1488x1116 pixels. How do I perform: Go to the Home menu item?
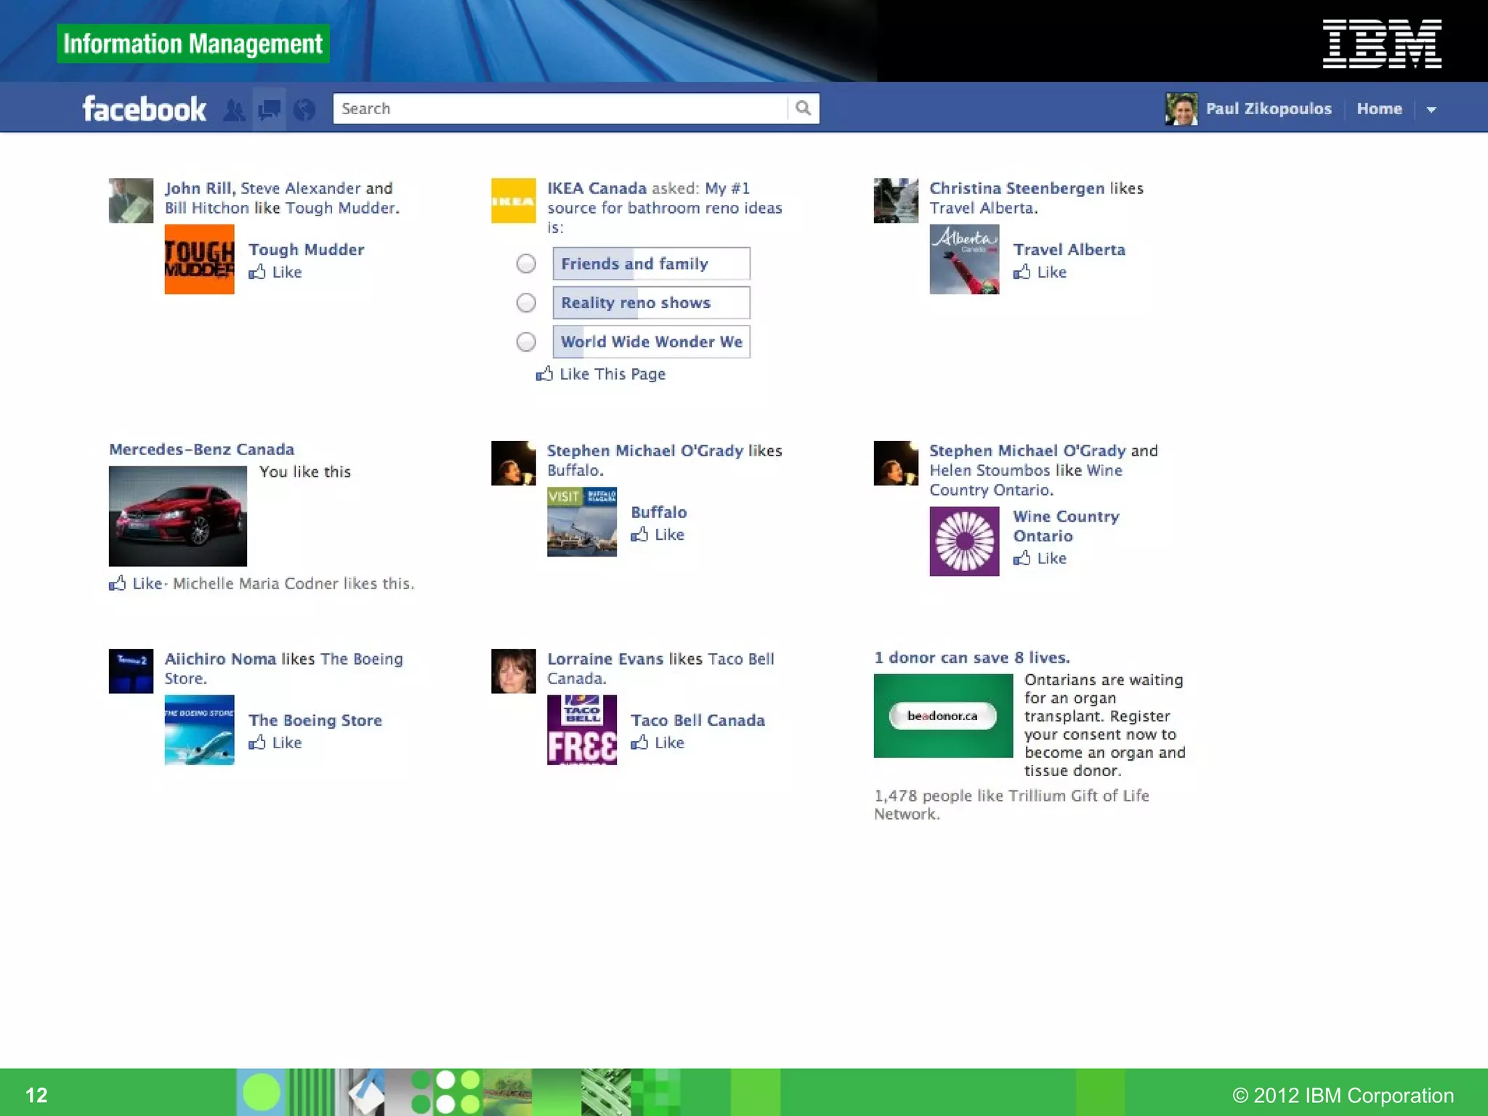click(x=1379, y=109)
